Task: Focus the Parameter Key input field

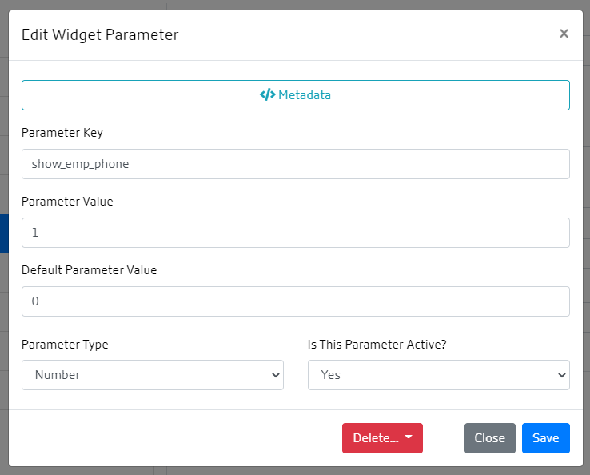Action: 295,164
